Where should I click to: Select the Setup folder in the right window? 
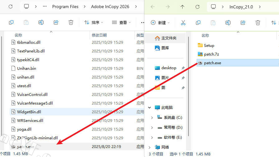(209, 46)
